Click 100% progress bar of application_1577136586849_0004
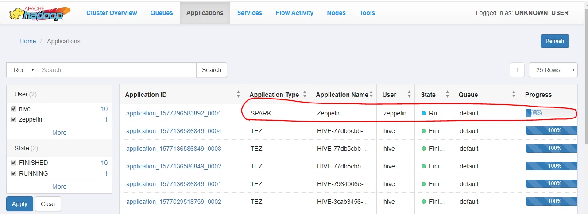588x214 pixels. click(x=551, y=130)
